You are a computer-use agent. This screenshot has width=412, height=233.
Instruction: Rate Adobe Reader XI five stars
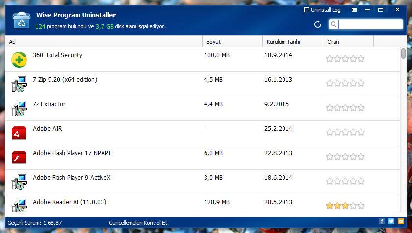pos(361,206)
